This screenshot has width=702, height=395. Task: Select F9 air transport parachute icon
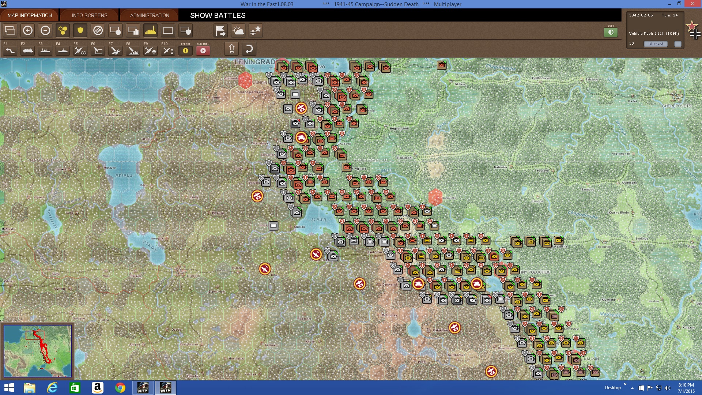coord(151,50)
